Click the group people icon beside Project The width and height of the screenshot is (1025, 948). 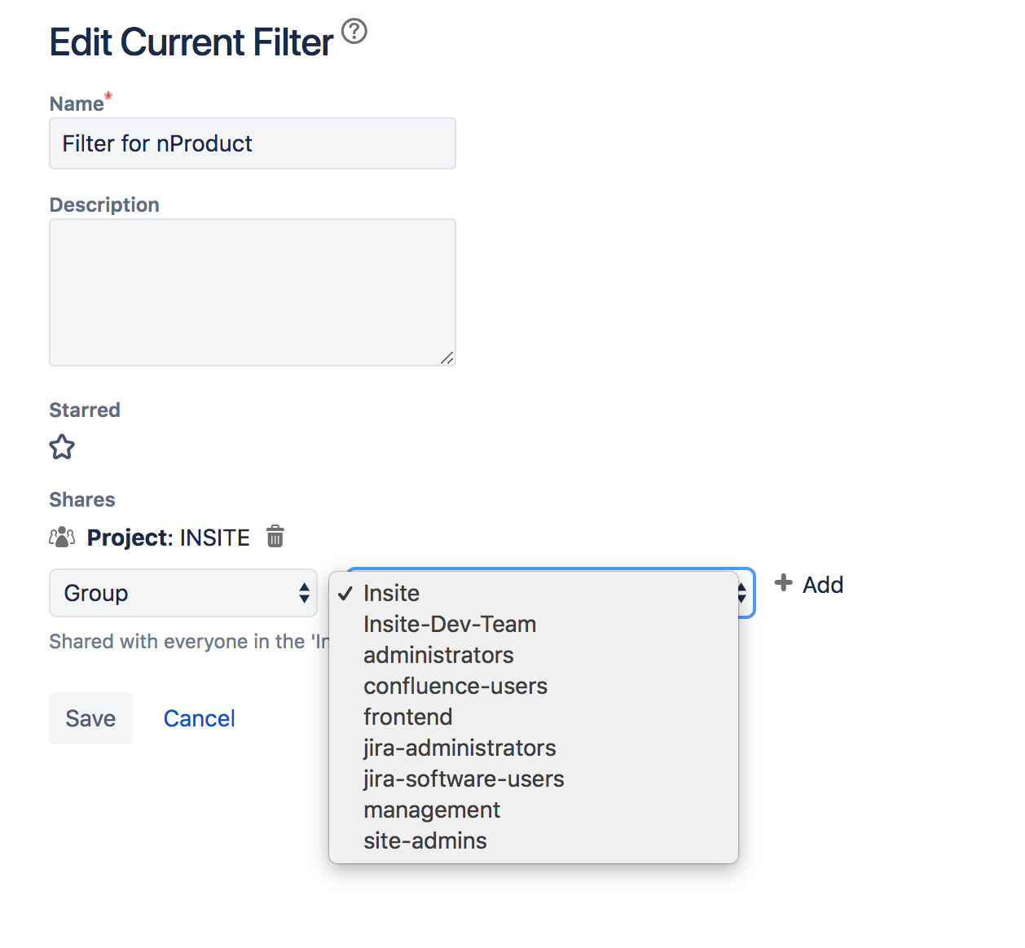62,537
